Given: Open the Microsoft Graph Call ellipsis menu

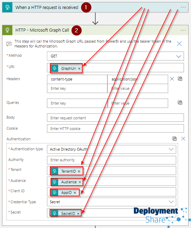Looking at the screenshot, I should click(183, 30).
